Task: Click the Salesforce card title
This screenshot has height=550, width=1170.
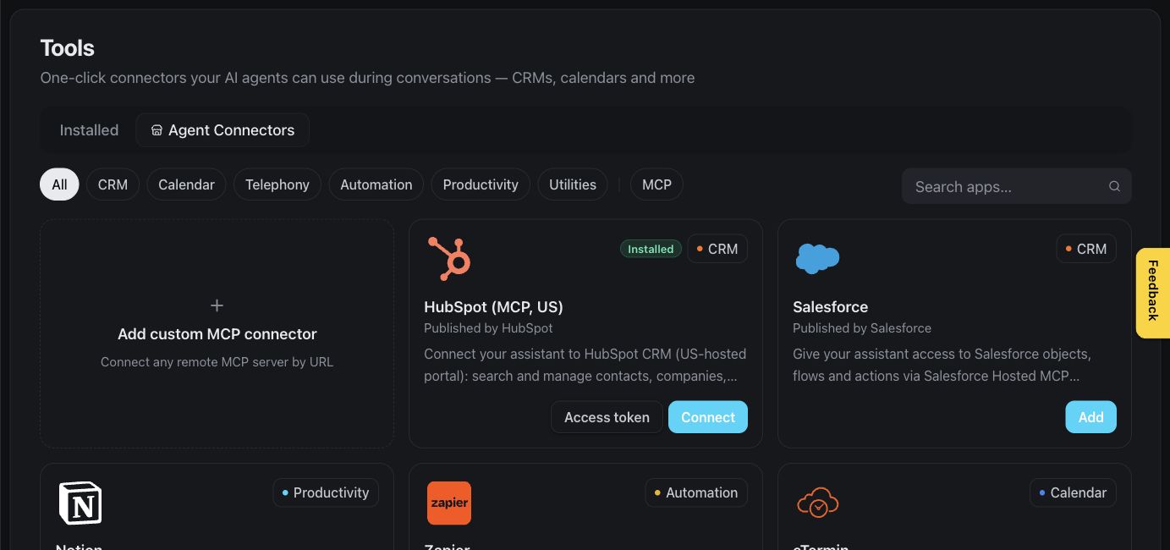Action: pos(830,307)
